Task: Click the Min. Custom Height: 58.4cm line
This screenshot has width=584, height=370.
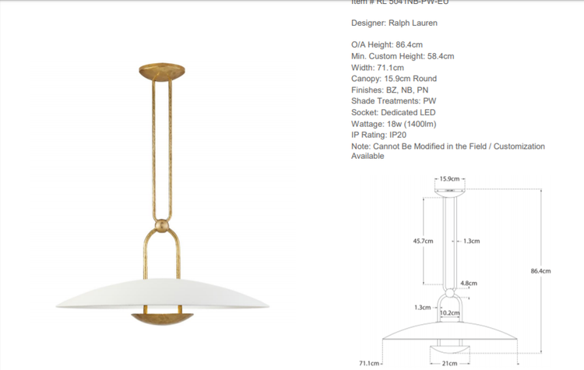Action: (x=403, y=56)
